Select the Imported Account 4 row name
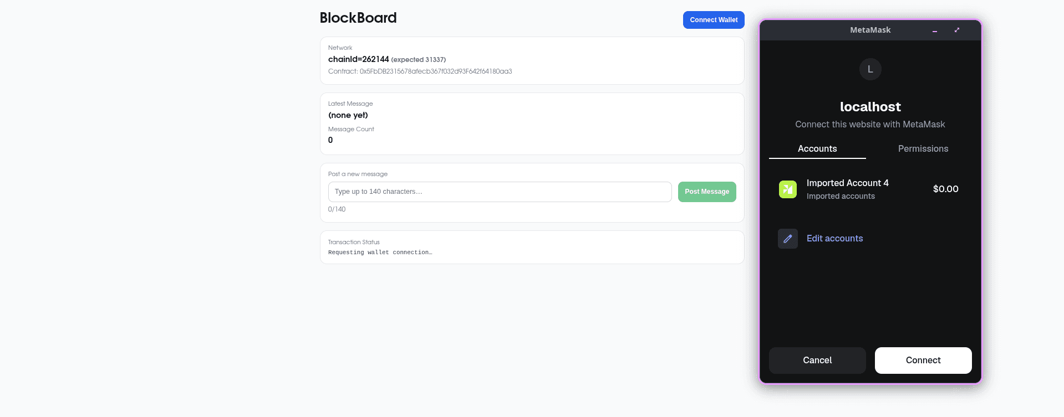Viewport: 1064px width, 417px height. click(847, 183)
